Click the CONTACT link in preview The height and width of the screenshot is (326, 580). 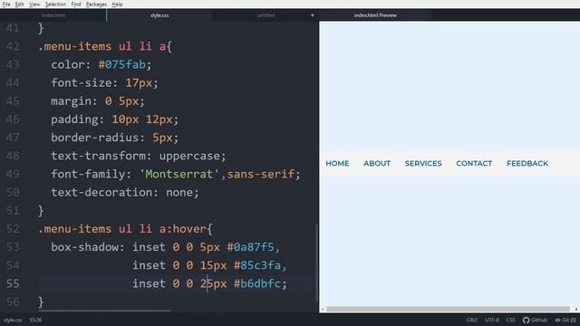pyautogui.click(x=474, y=163)
